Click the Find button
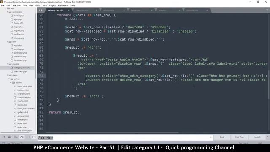270x152 pixels. [x=222, y=137]
